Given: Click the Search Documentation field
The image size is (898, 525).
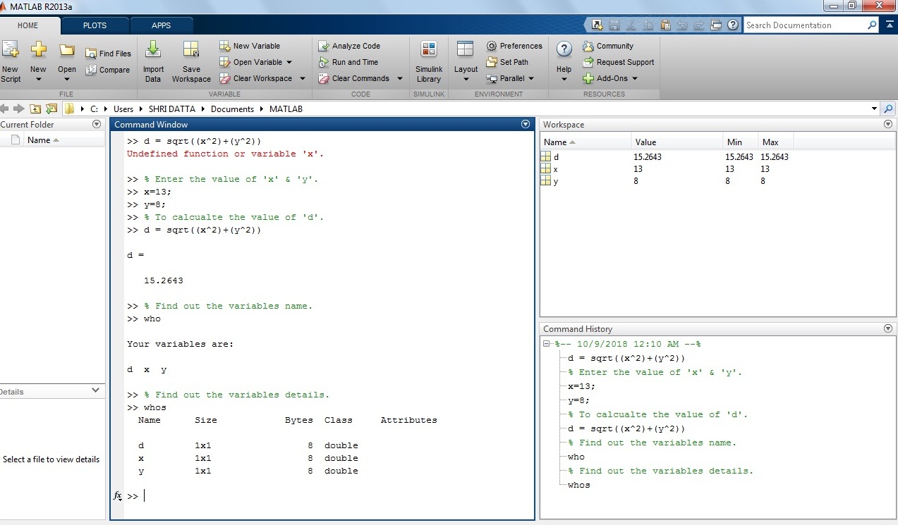Looking at the screenshot, I should coord(804,25).
